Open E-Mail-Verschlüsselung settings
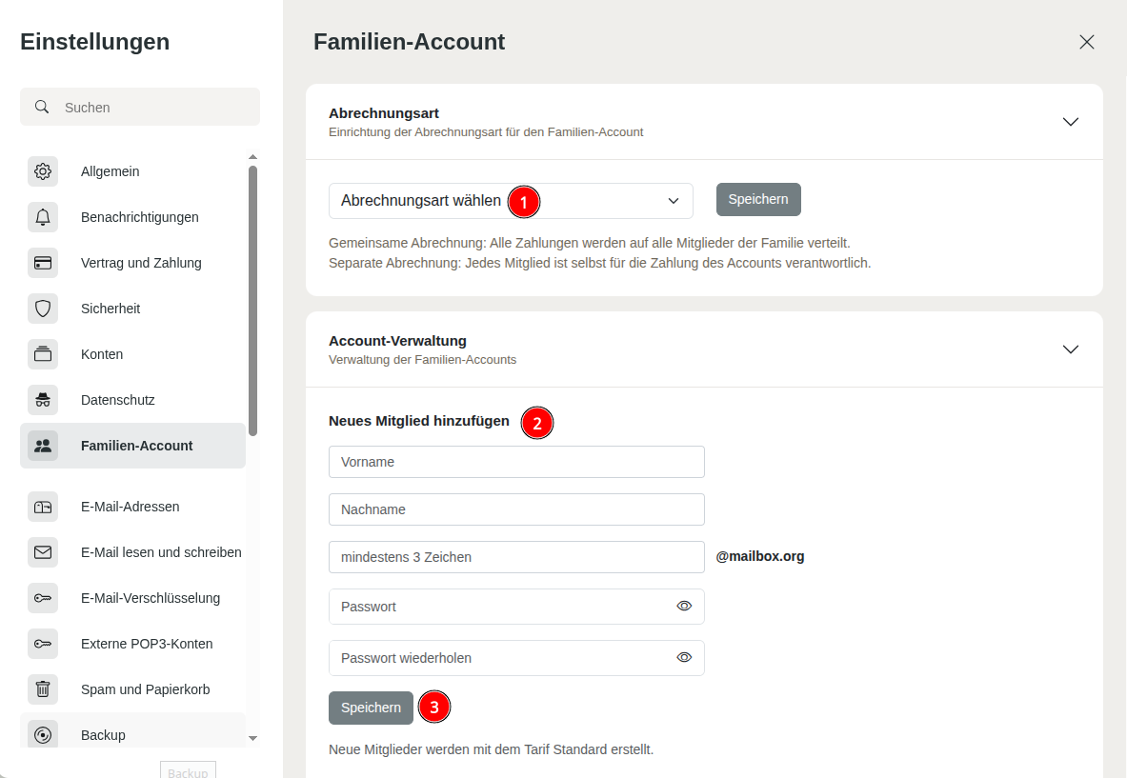 (x=151, y=598)
